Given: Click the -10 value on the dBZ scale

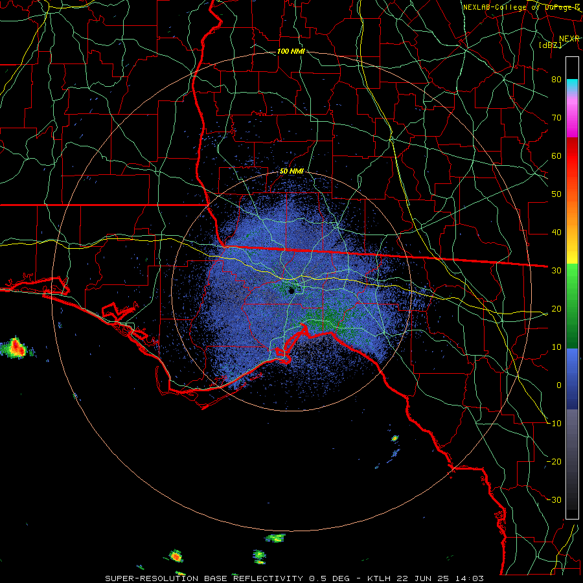Looking at the screenshot, I should (x=554, y=424).
